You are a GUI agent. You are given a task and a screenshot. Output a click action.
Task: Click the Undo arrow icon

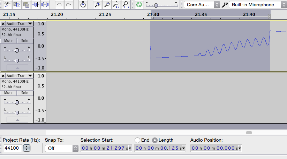point(59,5)
